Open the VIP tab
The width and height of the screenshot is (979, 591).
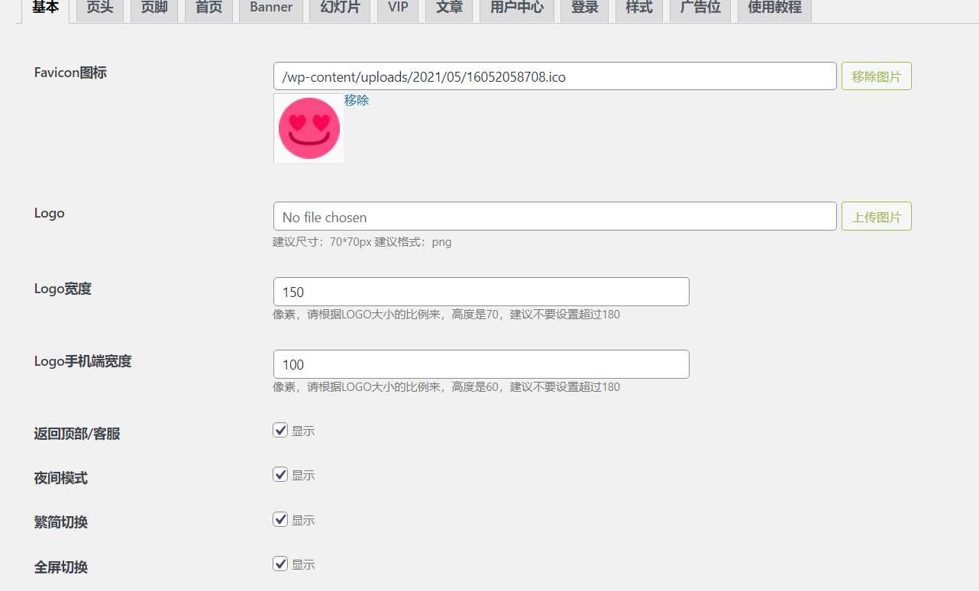click(398, 8)
